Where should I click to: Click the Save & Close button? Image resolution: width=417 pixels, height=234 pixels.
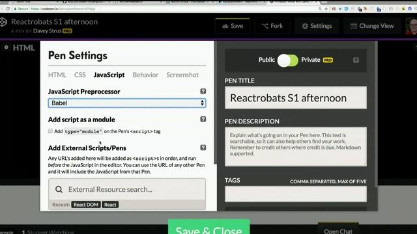tap(208, 227)
